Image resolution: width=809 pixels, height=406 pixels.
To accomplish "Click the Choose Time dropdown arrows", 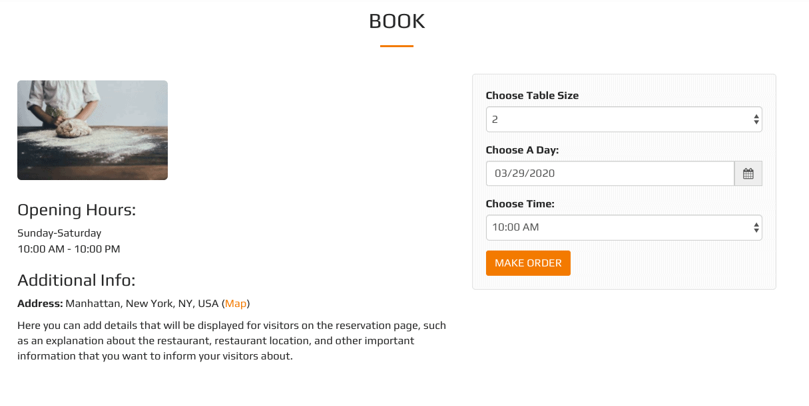I will 756,227.
